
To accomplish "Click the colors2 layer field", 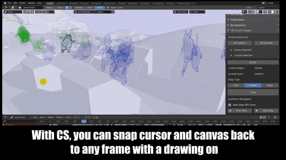I will (268, 8).
